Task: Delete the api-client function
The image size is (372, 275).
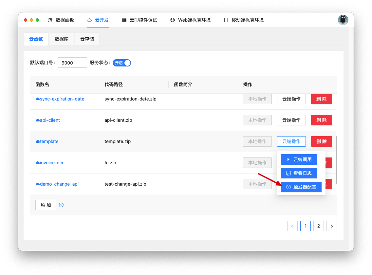Action: click(321, 120)
